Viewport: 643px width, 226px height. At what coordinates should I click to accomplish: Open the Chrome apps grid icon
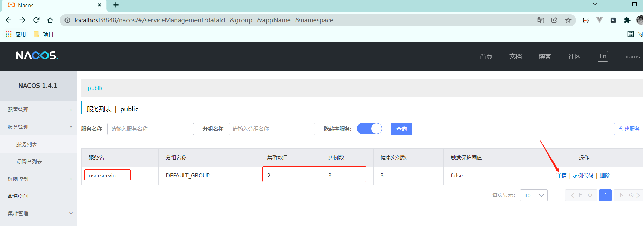[x=9, y=34]
